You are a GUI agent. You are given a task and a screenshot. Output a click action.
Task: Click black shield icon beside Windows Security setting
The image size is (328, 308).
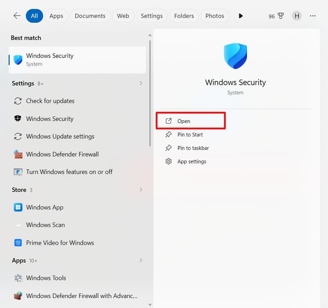pyautogui.click(x=18, y=118)
